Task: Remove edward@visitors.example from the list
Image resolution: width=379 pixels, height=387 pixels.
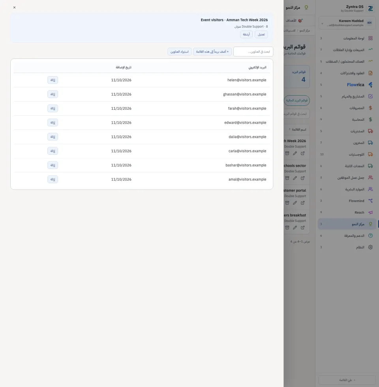Action: (x=53, y=122)
